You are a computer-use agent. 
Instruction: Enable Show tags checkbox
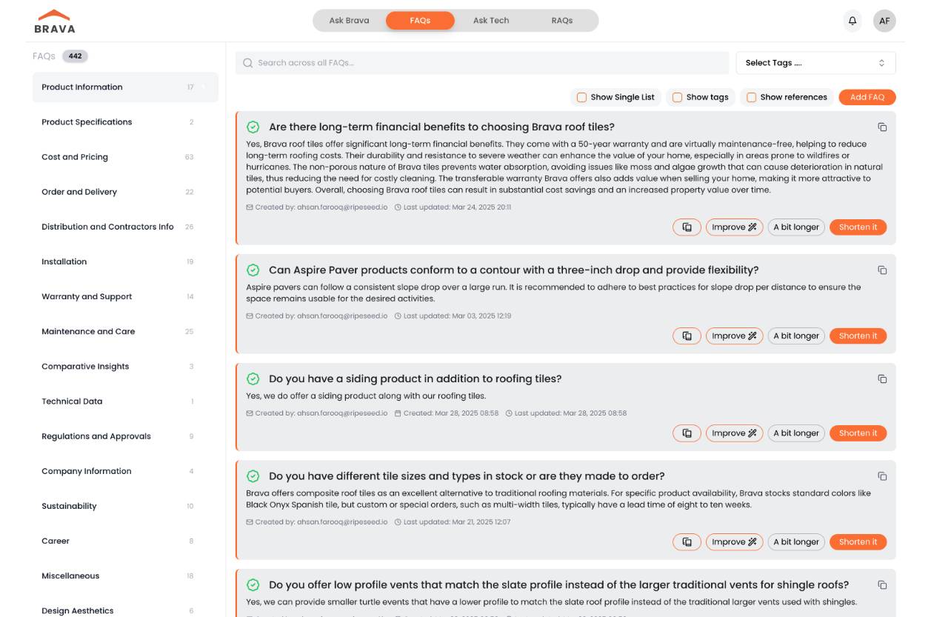pos(677,97)
